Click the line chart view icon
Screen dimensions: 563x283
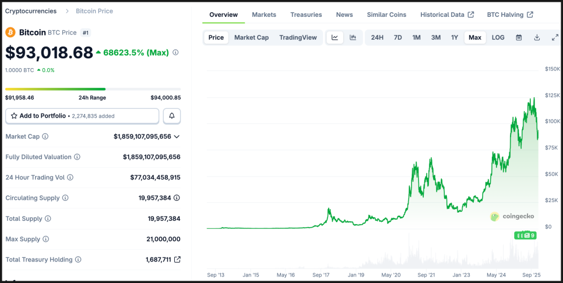click(335, 37)
